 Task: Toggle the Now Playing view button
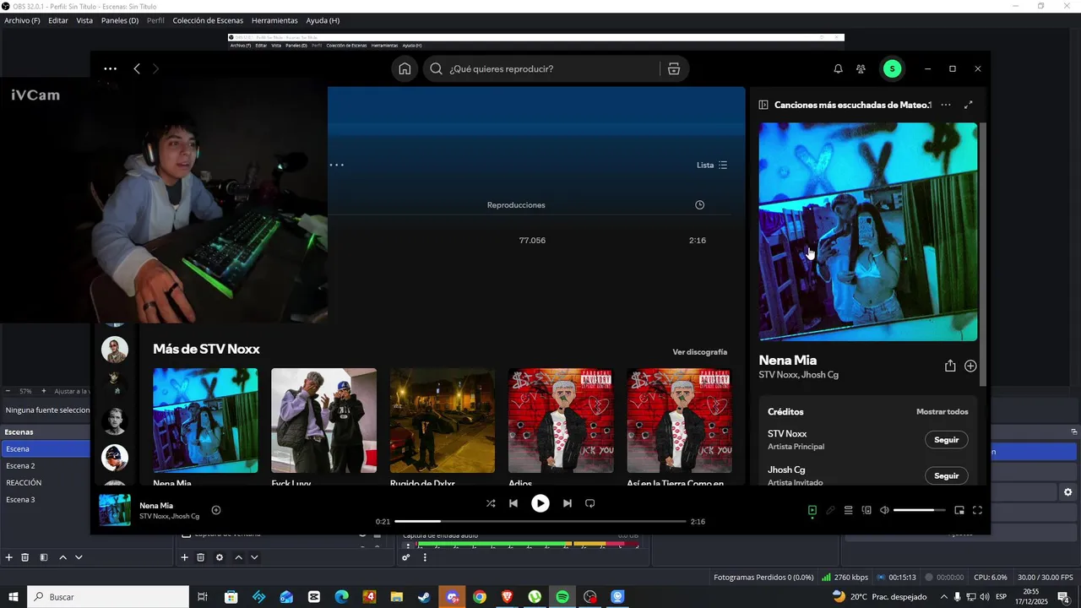(812, 510)
